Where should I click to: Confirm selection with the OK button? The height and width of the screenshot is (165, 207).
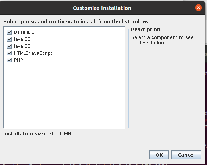tap(159, 155)
